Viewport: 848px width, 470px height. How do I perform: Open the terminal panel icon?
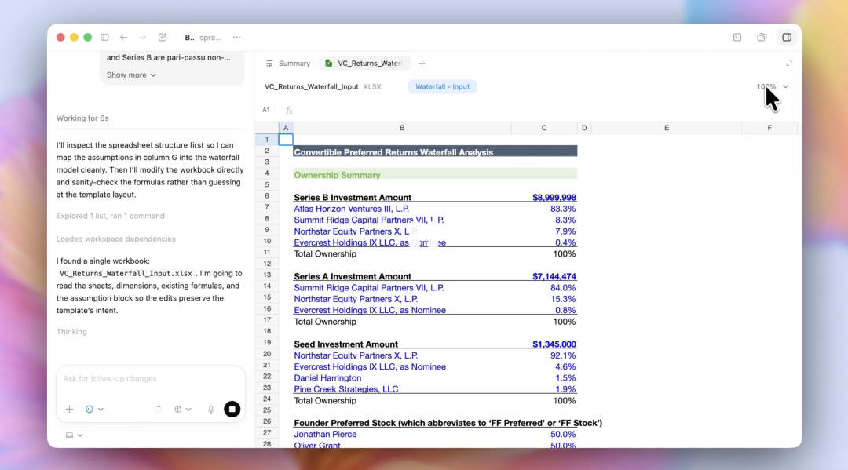[737, 37]
